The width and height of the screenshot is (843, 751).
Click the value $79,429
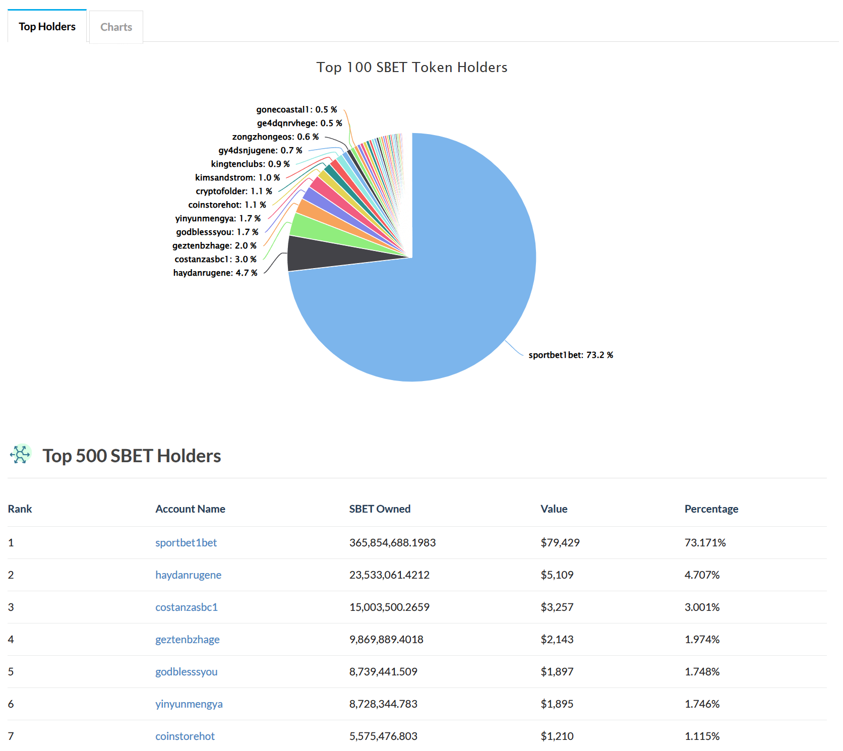pyautogui.click(x=560, y=543)
